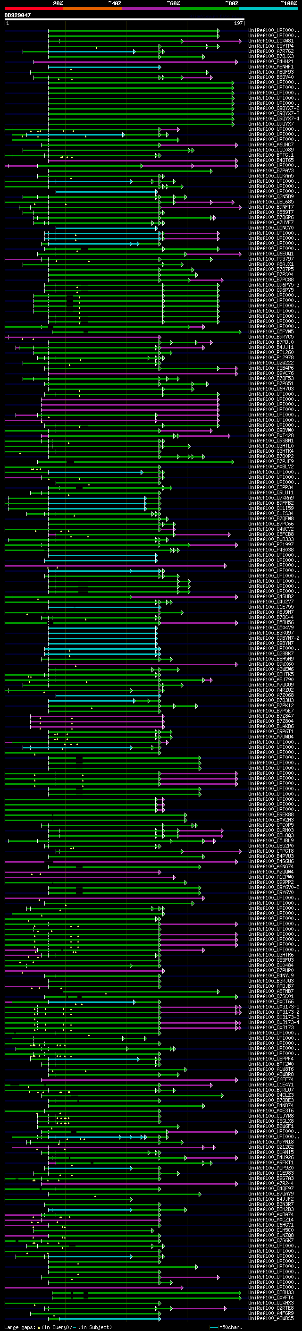Select hit UniRef100_Q9DVW0
The image size is (302, 1331).
tap(271, 431)
